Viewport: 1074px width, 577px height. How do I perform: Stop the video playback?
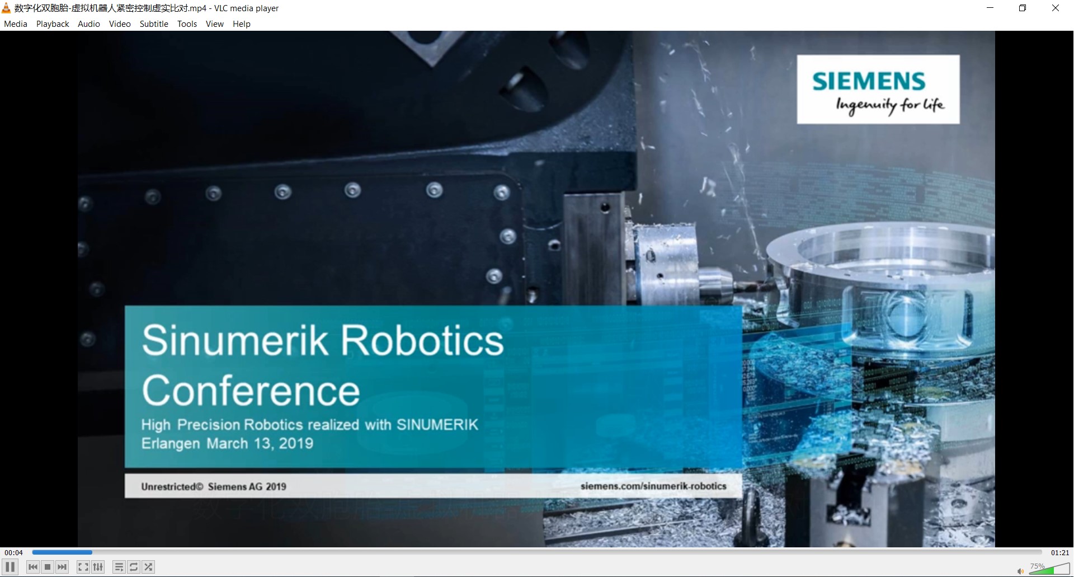(48, 567)
